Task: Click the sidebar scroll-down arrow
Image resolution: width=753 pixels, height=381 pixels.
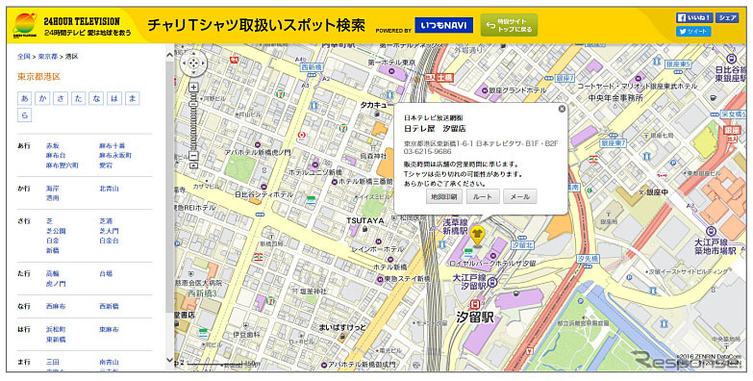Action: coord(169,360)
